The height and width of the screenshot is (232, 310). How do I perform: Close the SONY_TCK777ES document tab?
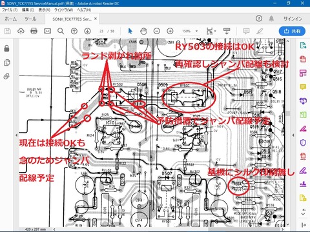pos(96,19)
